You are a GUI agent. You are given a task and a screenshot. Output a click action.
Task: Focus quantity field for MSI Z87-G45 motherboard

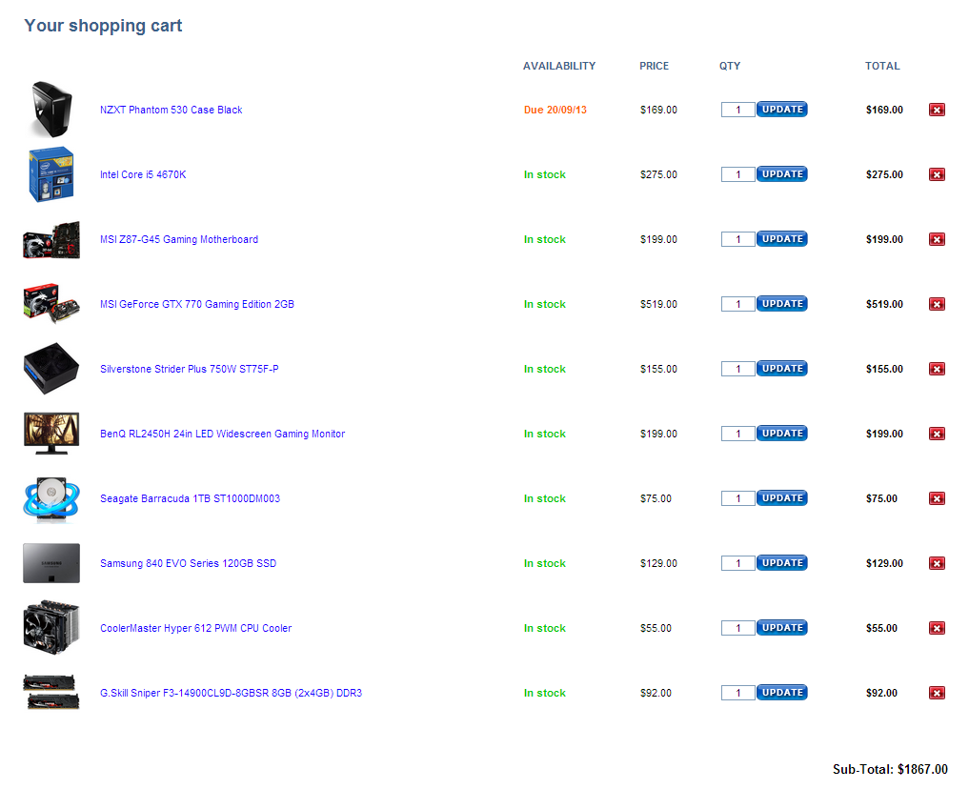point(737,240)
